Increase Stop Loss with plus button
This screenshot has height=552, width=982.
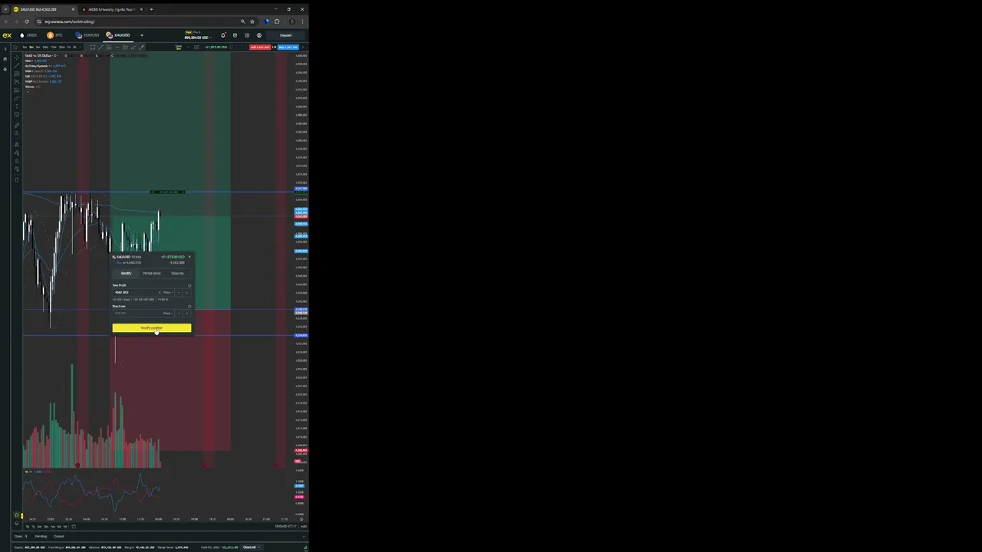point(186,313)
